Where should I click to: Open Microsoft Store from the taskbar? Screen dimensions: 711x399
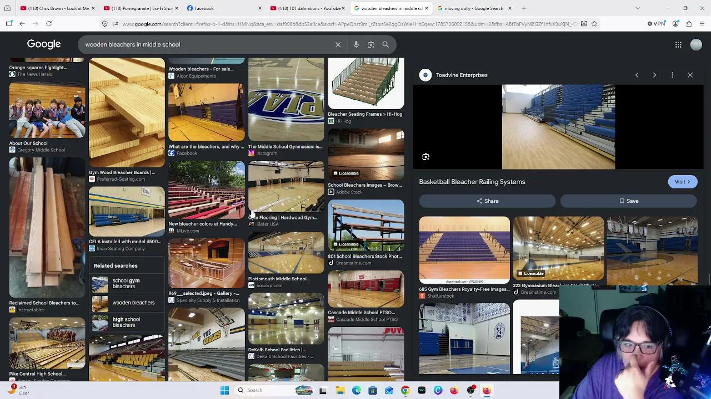tap(372, 390)
